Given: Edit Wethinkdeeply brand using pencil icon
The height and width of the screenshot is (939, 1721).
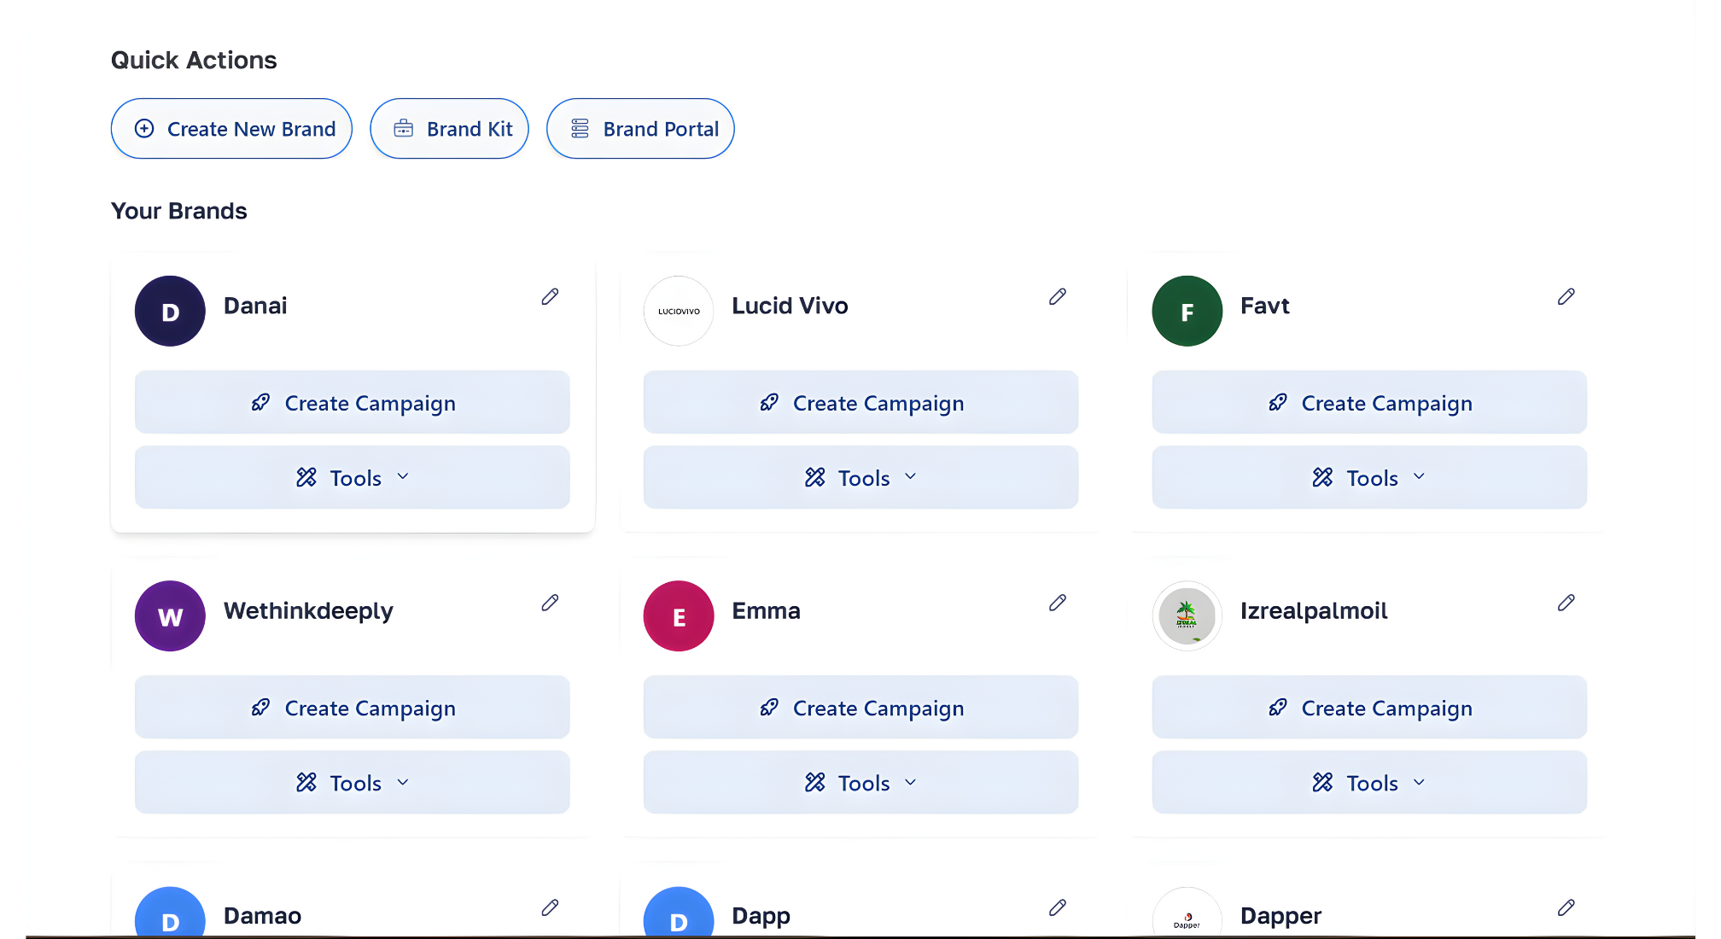Looking at the screenshot, I should click(x=550, y=603).
